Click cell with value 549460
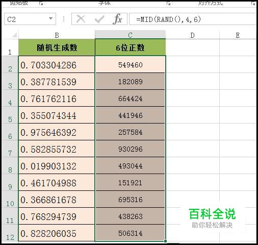 (x=130, y=65)
